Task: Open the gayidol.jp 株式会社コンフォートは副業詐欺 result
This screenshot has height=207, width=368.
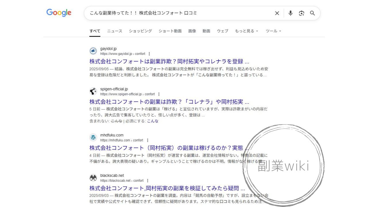Action: 169,62
